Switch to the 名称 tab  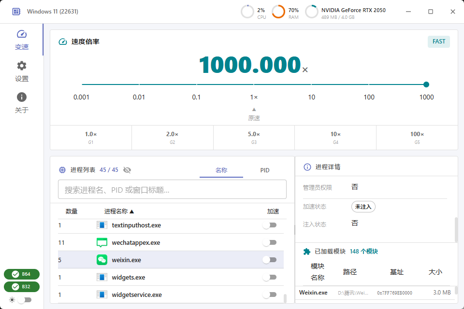221,170
